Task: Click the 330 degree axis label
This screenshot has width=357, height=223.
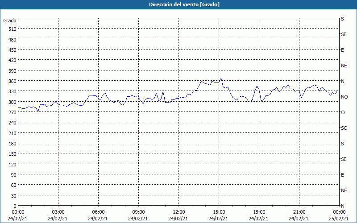Action: 13,92
